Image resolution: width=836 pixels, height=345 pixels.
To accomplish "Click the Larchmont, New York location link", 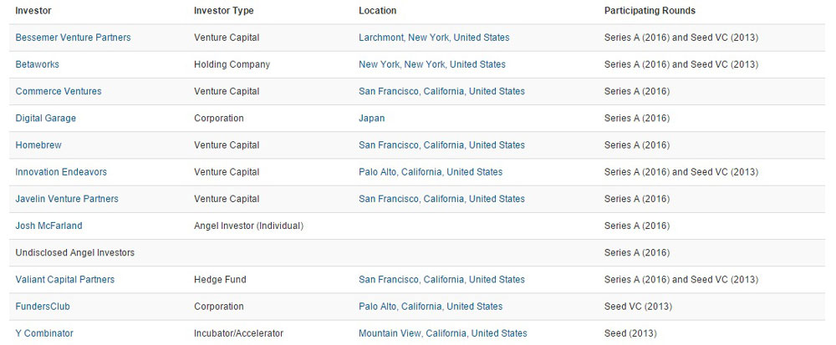I will tap(434, 38).
